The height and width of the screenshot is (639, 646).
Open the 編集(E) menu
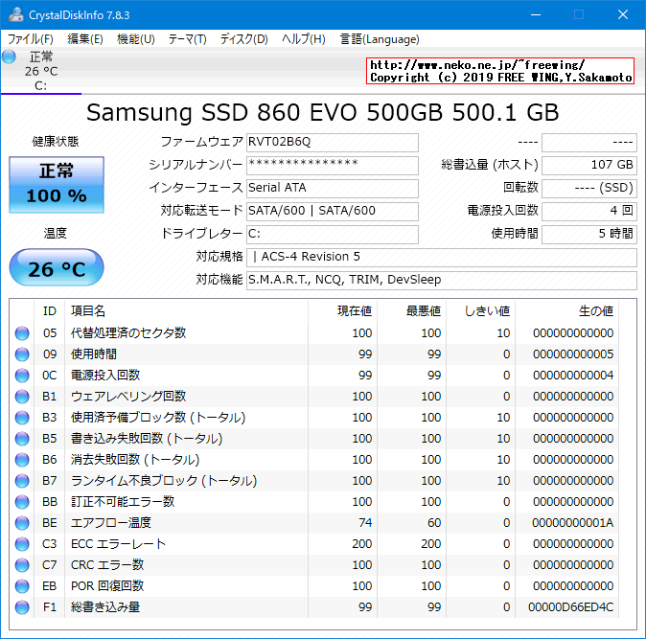click(x=85, y=39)
